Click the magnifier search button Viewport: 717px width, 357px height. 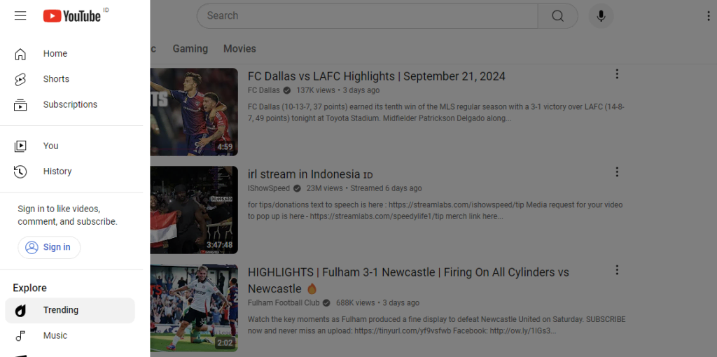(557, 16)
